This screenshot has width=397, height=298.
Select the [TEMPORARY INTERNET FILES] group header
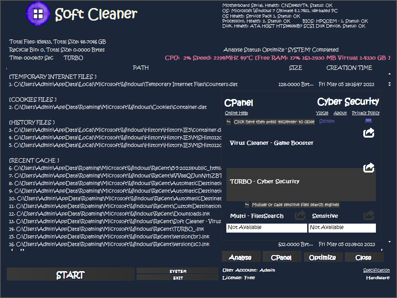tap(53, 77)
